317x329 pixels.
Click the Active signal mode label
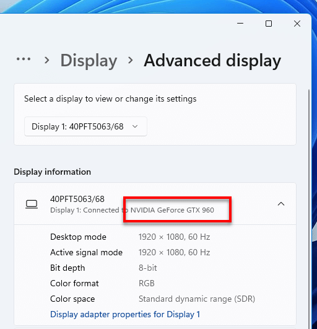[86, 252]
